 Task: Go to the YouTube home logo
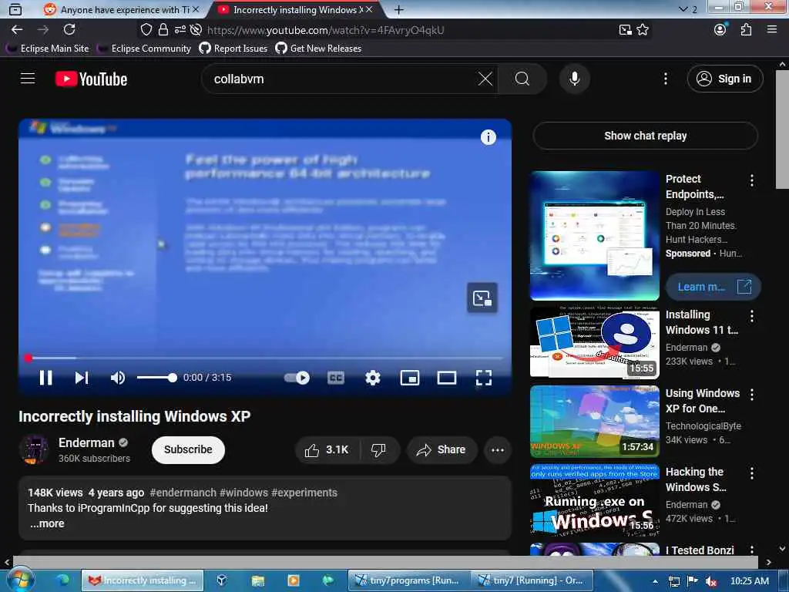pyautogui.click(x=91, y=79)
